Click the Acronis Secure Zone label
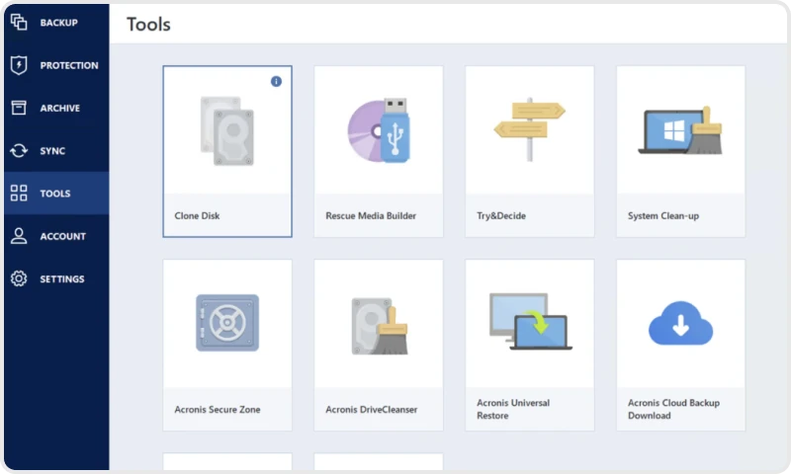Viewport: 791px width, 474px height. 218,410
